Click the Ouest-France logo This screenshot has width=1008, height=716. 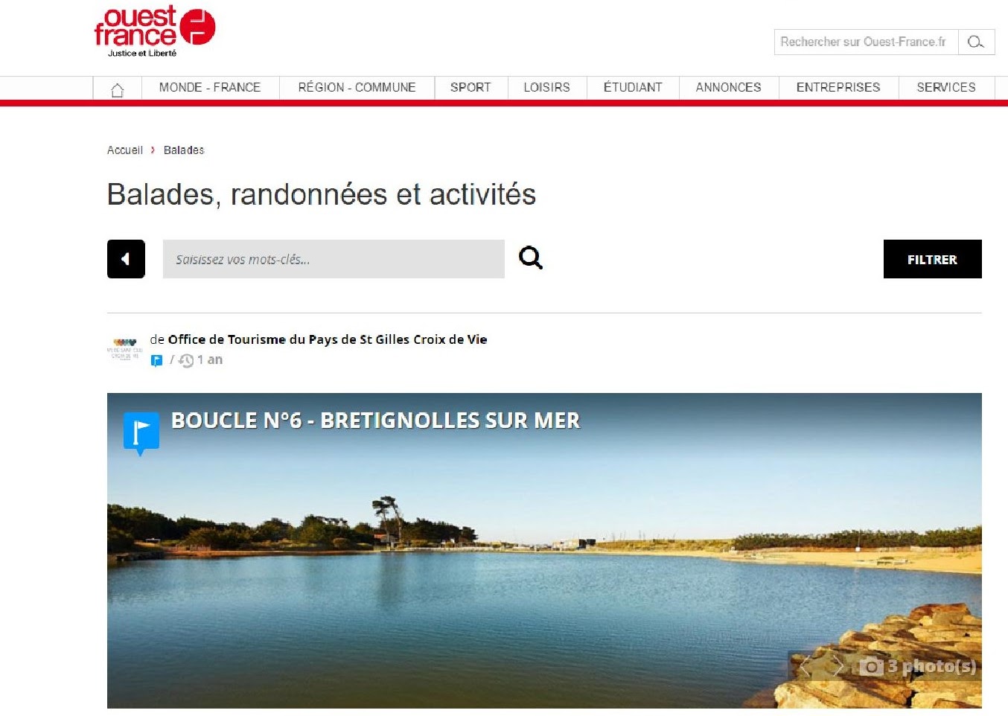[x=155, y=31]
